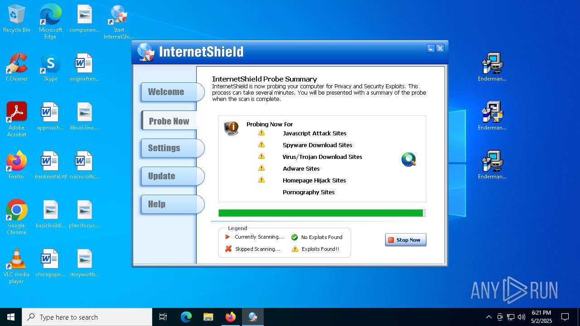Click the Stop Now button
The width and height of the screenshot is (580, 326).
coord(406,240)
